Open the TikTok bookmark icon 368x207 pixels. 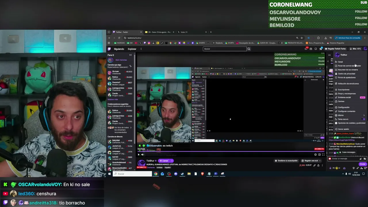[x=162, y=43]
